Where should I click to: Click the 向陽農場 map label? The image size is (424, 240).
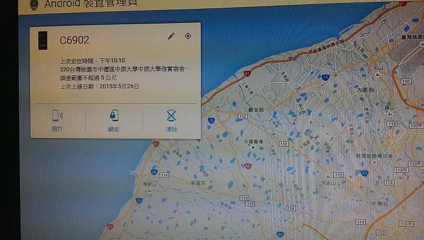point(253,142)
